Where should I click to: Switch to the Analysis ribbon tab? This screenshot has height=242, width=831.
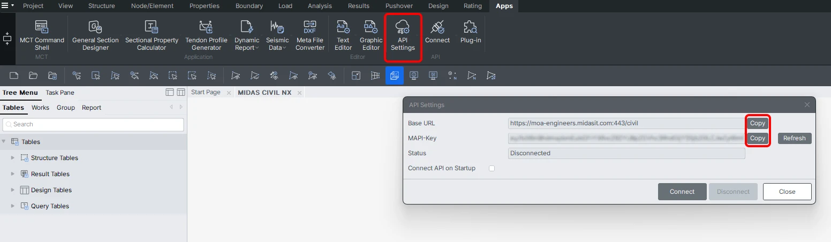pyautogui.click(x=320, y=6)
